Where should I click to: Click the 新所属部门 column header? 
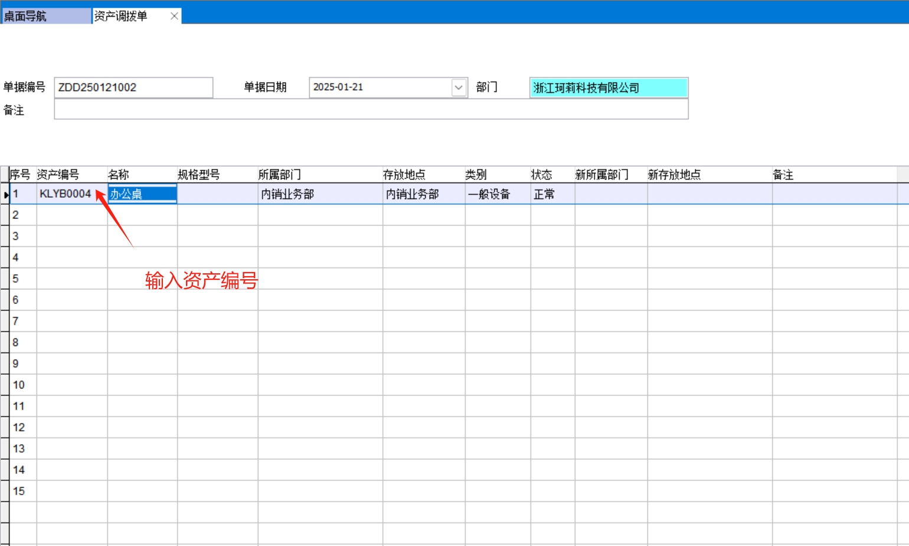click(x=602, y=175)
